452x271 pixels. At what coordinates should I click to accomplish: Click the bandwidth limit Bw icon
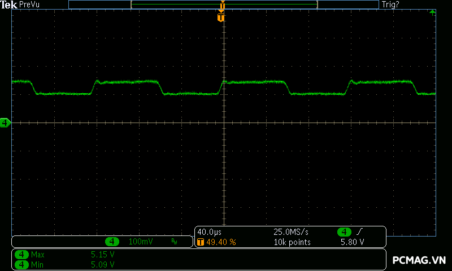click(174, 242)
